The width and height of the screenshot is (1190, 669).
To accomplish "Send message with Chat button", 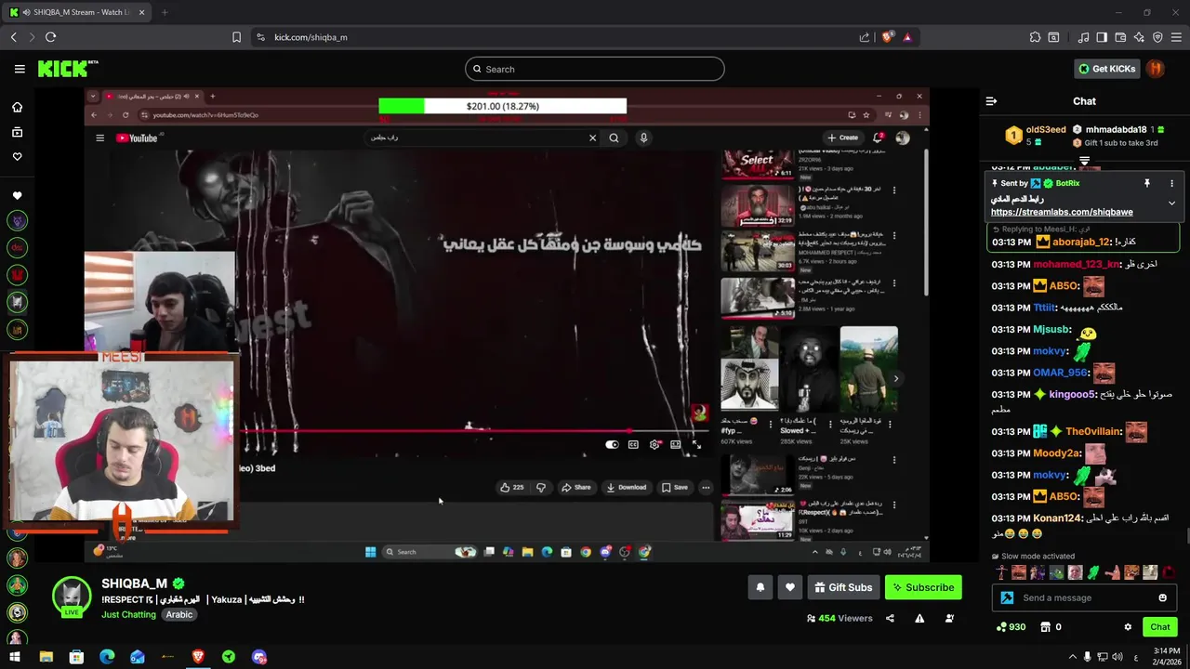I will click(x=1159, y=627).
